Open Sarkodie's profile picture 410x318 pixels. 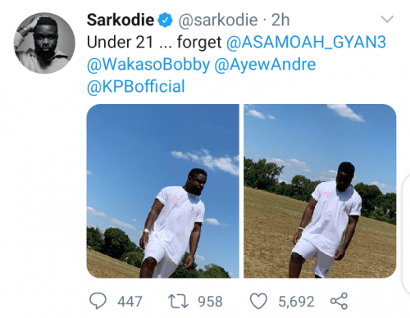pos(44,43)
